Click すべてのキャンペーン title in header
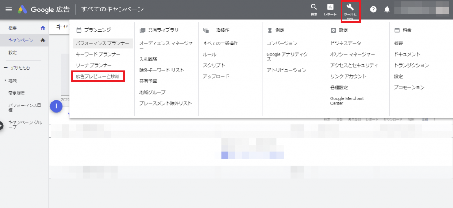453x208 pixels. tap(112, 9)
